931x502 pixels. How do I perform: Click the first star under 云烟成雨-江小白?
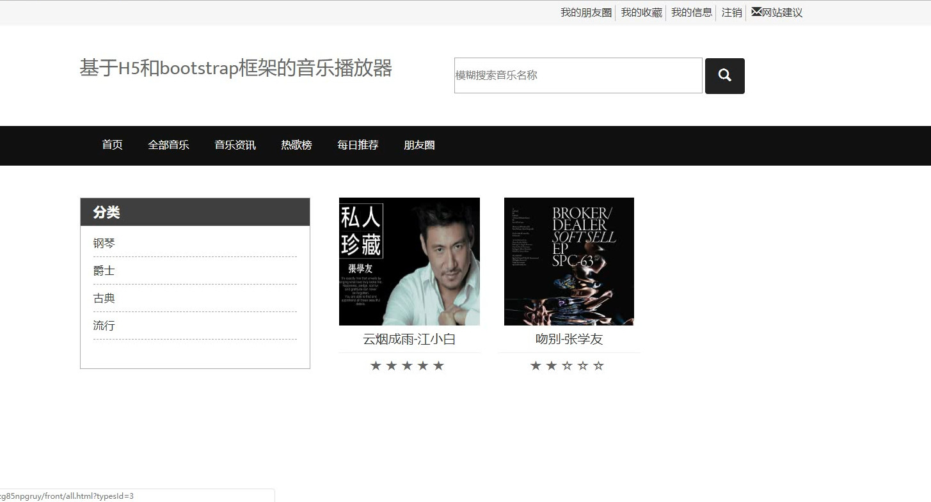[x=376, y=366]
